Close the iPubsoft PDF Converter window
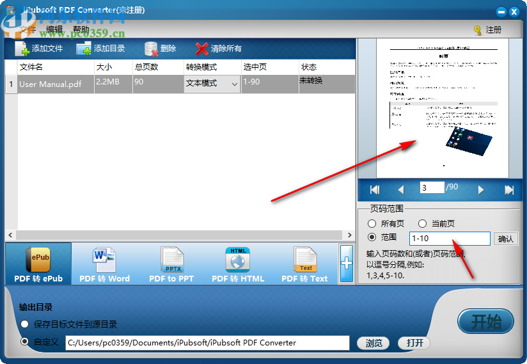Image resolution: width=527 pixels, height=364 pixels. [514, 12]
